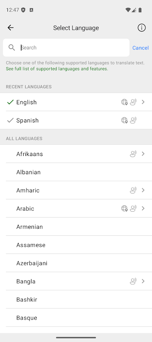The height and width of the screenshot is (342, 152).
Task: Choose Armenian in All Languages
Action: click(x=76, y=227)
